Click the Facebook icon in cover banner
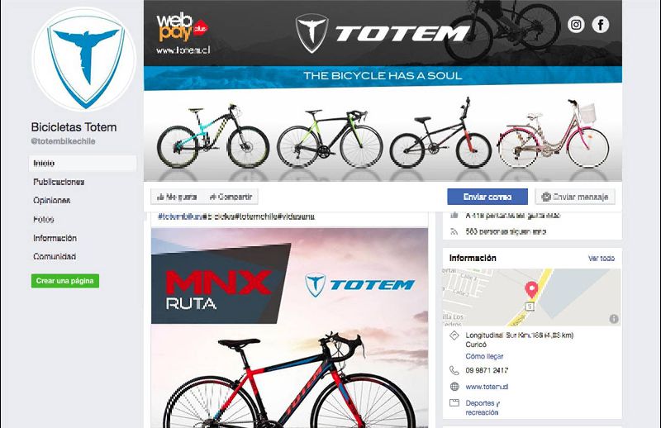The height and width of the screenshot is (428, 661). [x=601, y=25]
